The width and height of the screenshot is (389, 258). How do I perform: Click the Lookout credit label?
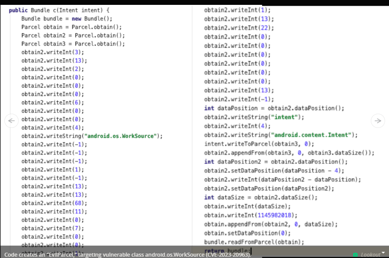tap(370, 255)
